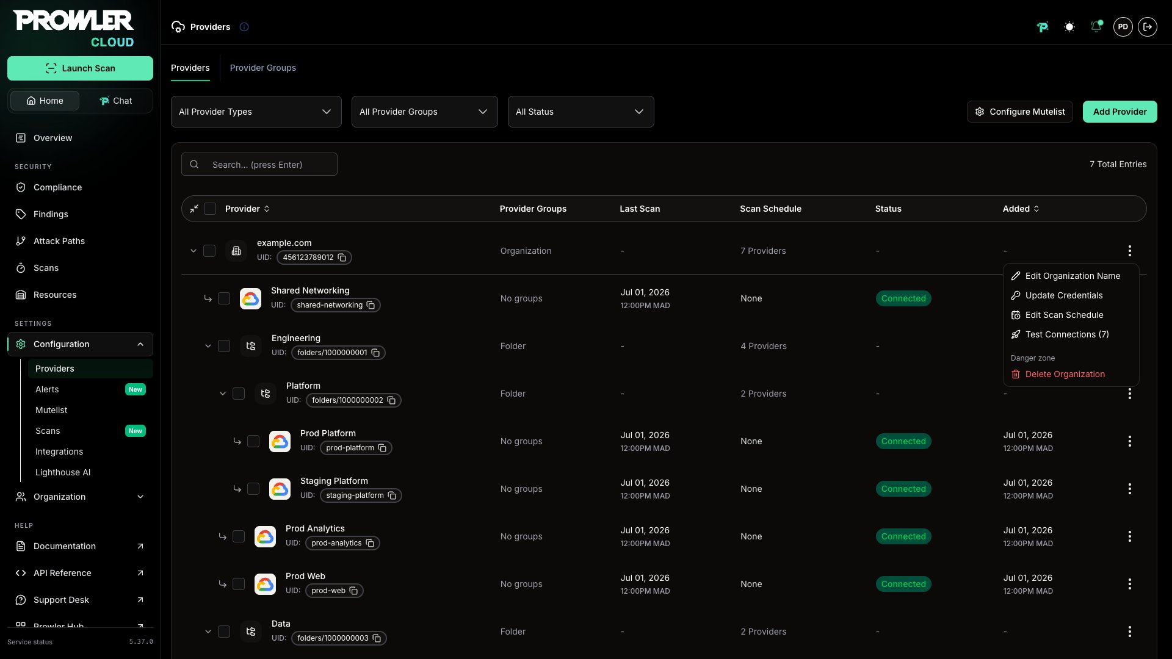Image resolution: width=1172 pixels, height=659 pixels.
Task: Open Attack Paths in the sidebar
Action: pos(80,241)
